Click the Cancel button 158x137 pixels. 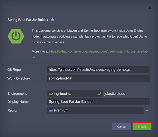pyautogui.click(x=121, y=127)
